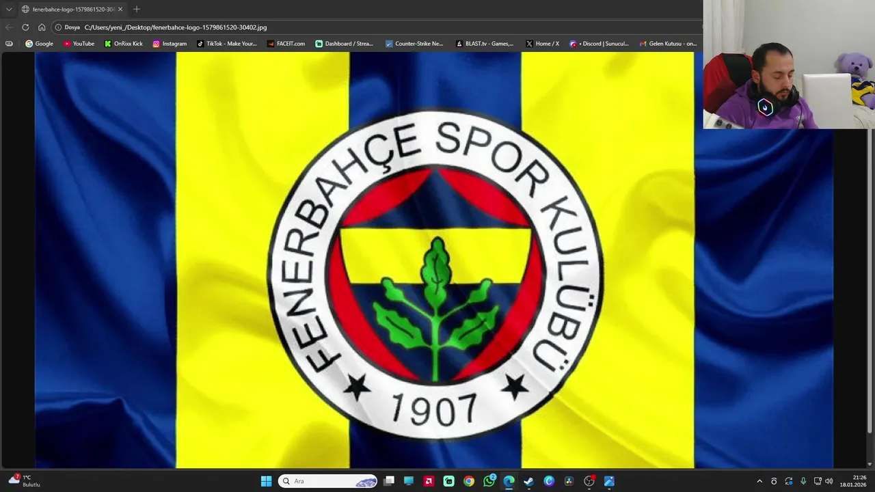The width and height of the screenshot is (875, 492).
Task: Open the green Streamlabs taskbar icon
Action: pyautogui.click(x=448, y=481)
